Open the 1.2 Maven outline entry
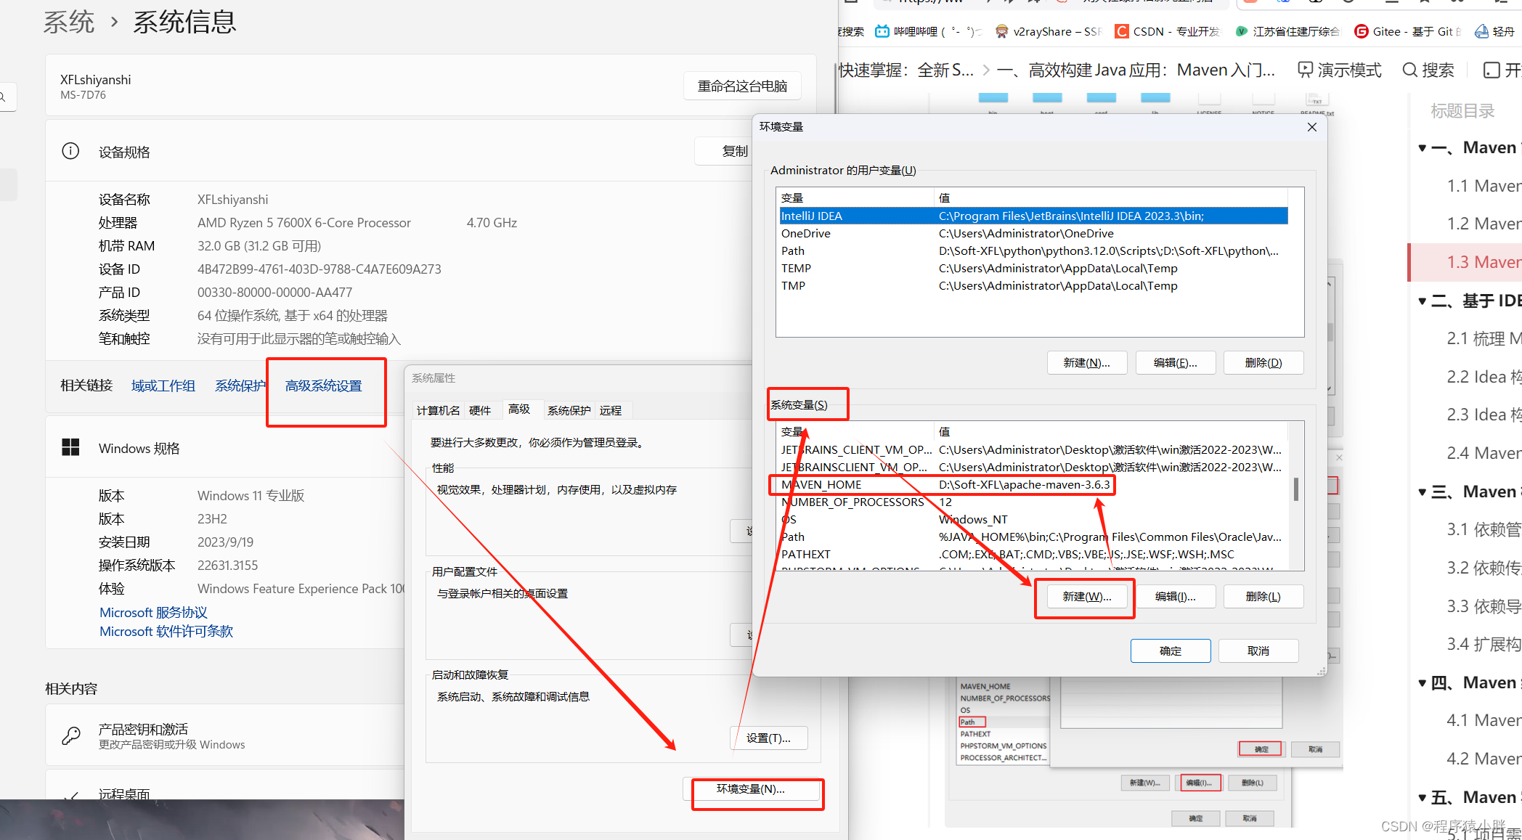 1484,224
